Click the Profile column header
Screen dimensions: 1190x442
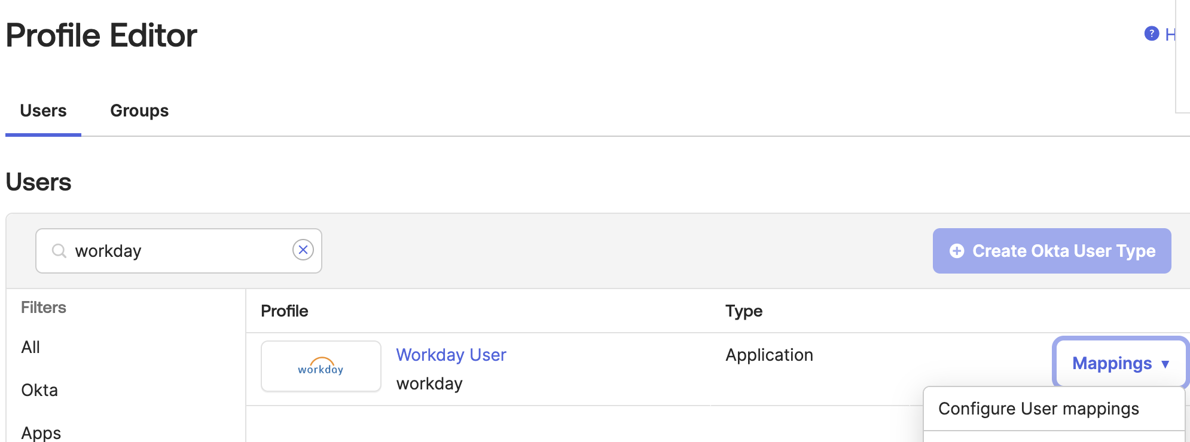point(285,311)
